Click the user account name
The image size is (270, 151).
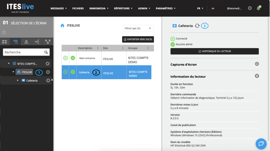[x=226, y=8]
